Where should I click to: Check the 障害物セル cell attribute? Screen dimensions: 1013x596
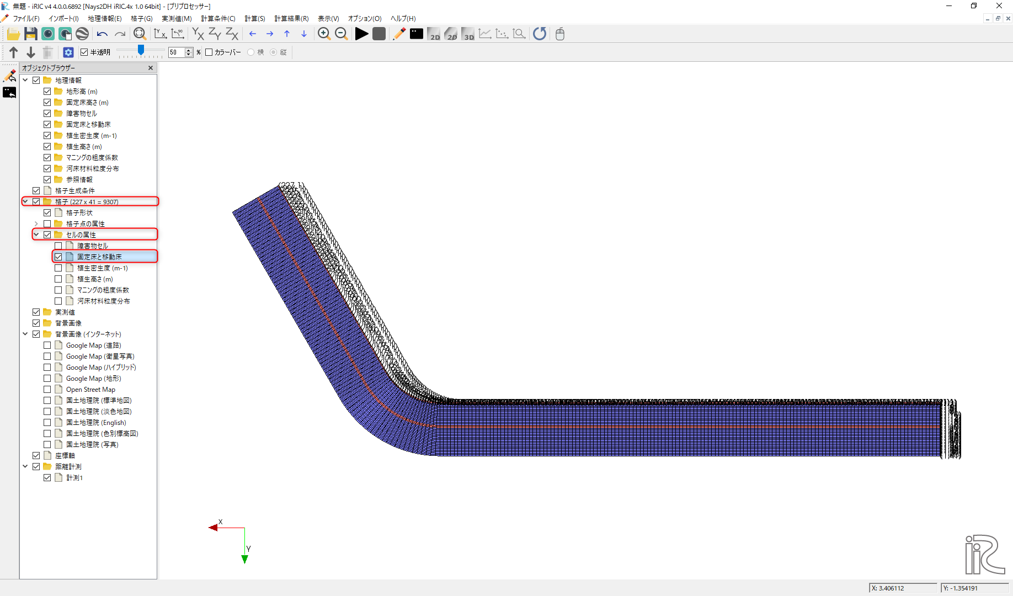(58, 246)
